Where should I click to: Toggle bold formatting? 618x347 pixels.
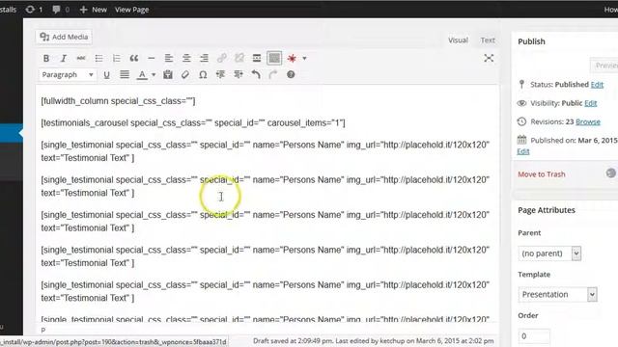[x=46, y=58]
